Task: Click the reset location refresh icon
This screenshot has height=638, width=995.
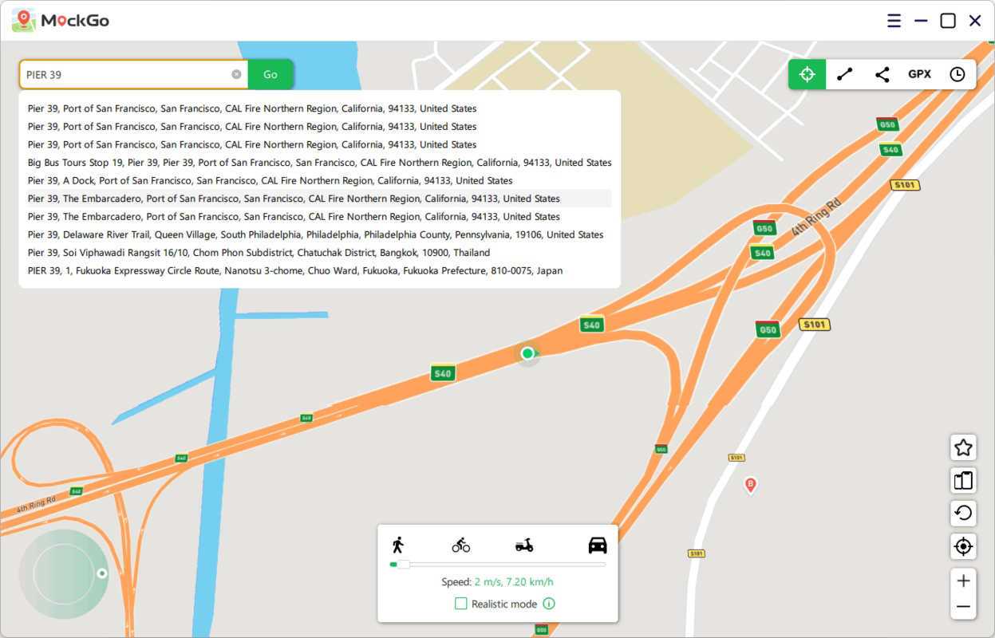Action: pyautogui.click(x=963, y=513)
